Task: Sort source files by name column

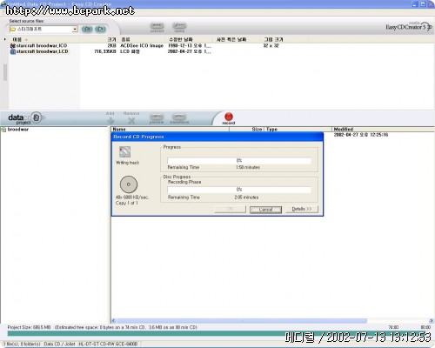Action: (x=43, y=39)
